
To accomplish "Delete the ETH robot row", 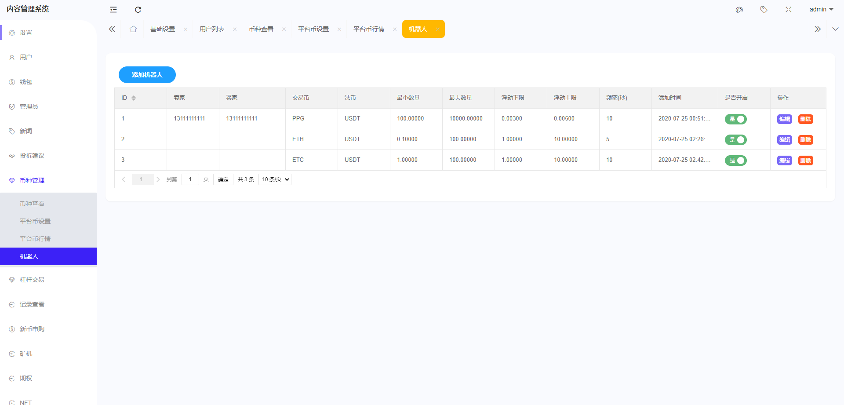I will pyautogui.click(x=805, y=140).
